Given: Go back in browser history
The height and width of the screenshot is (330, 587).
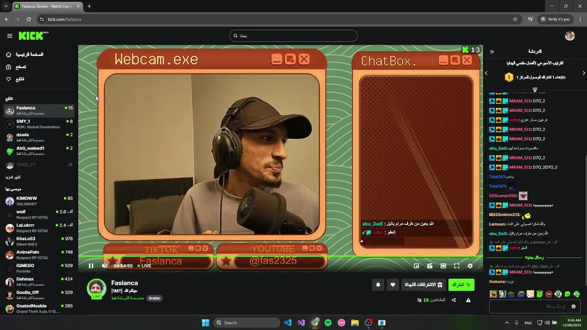Looking at the screenshot, I should tap(6, 19).
